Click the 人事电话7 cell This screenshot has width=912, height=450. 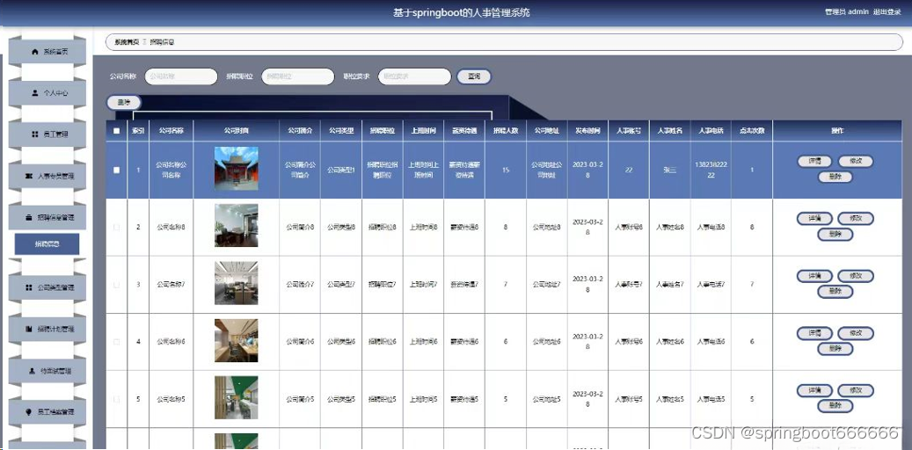pos(711,284)
